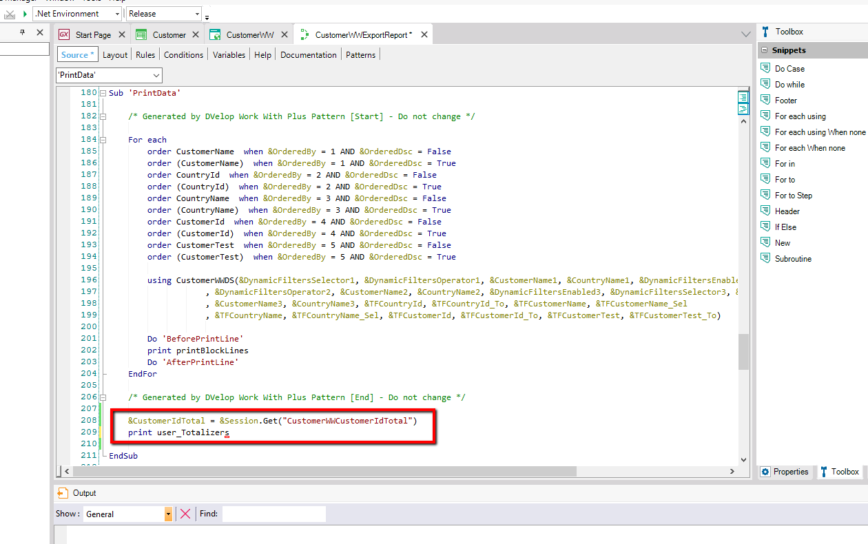Click the lower outline icon above editor scrollbar
868x544 pixels.
point(743,109)
